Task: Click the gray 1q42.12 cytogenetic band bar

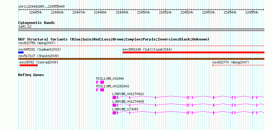Action: tap(141, 29)
